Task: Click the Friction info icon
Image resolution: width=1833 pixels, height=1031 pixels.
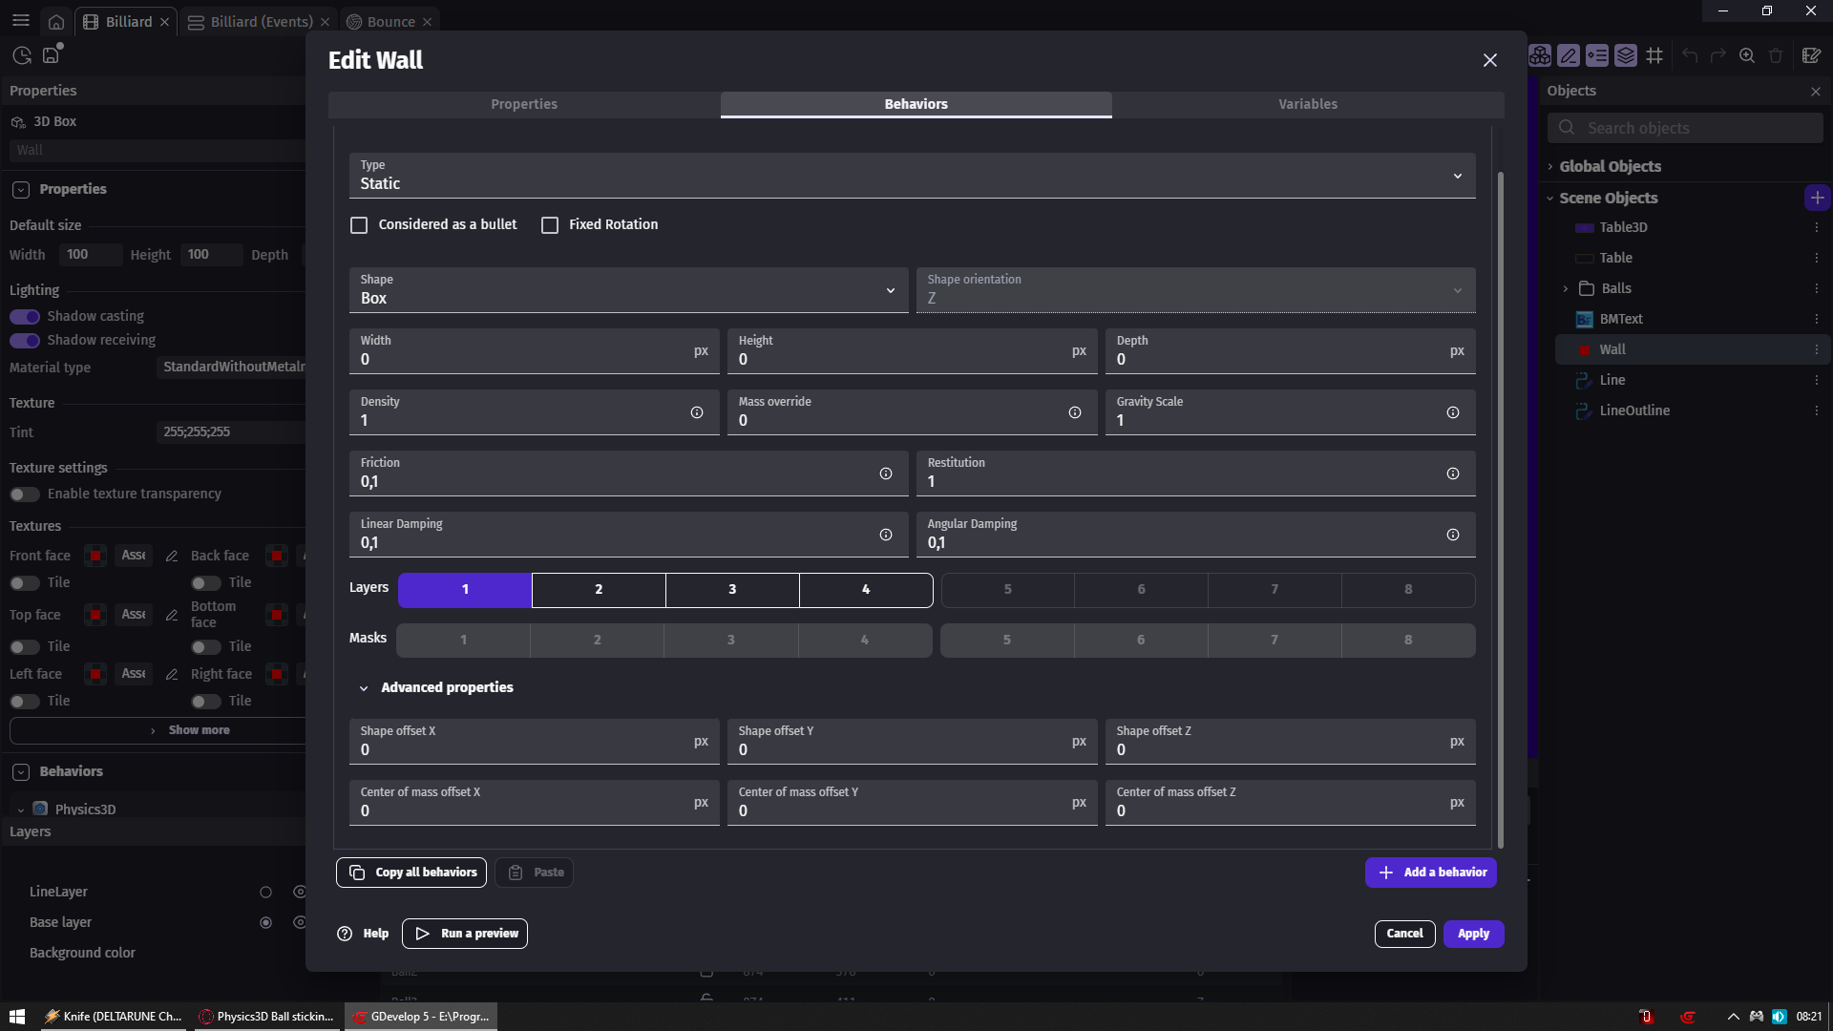Action: coord(886,473)
